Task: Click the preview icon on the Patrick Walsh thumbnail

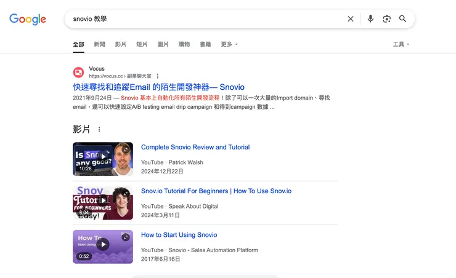Action: point(126,149)
